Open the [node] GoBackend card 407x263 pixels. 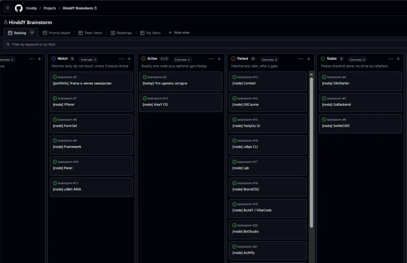click(x=360, y=102)
